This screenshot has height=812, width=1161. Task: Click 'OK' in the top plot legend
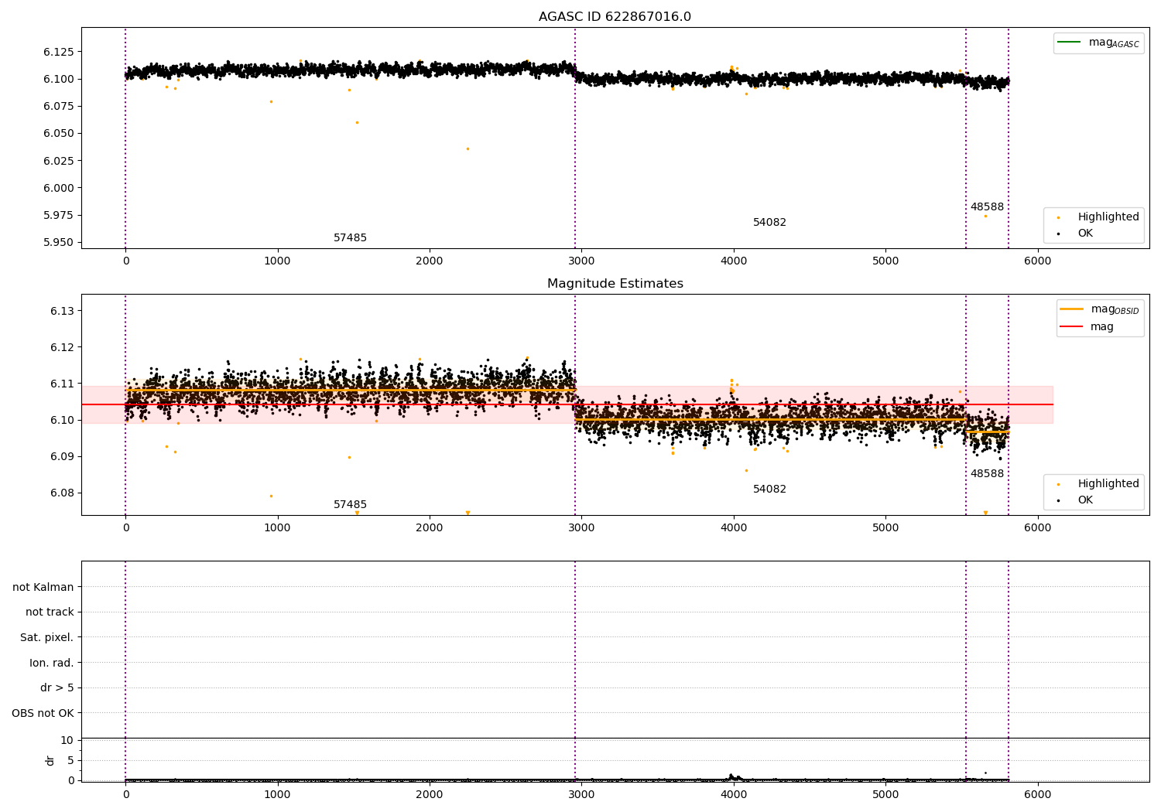tap(1075, 234)
